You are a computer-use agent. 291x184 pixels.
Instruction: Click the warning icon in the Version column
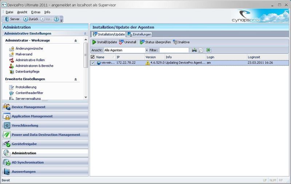click(x=148, y=63)
